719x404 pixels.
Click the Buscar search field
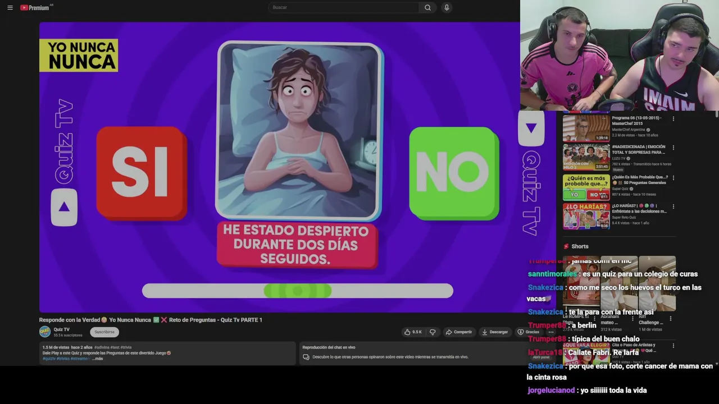point(343,7)
